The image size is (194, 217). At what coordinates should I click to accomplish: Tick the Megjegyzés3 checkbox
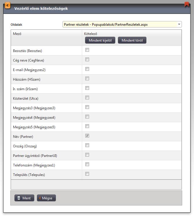[x=87, y=107]
